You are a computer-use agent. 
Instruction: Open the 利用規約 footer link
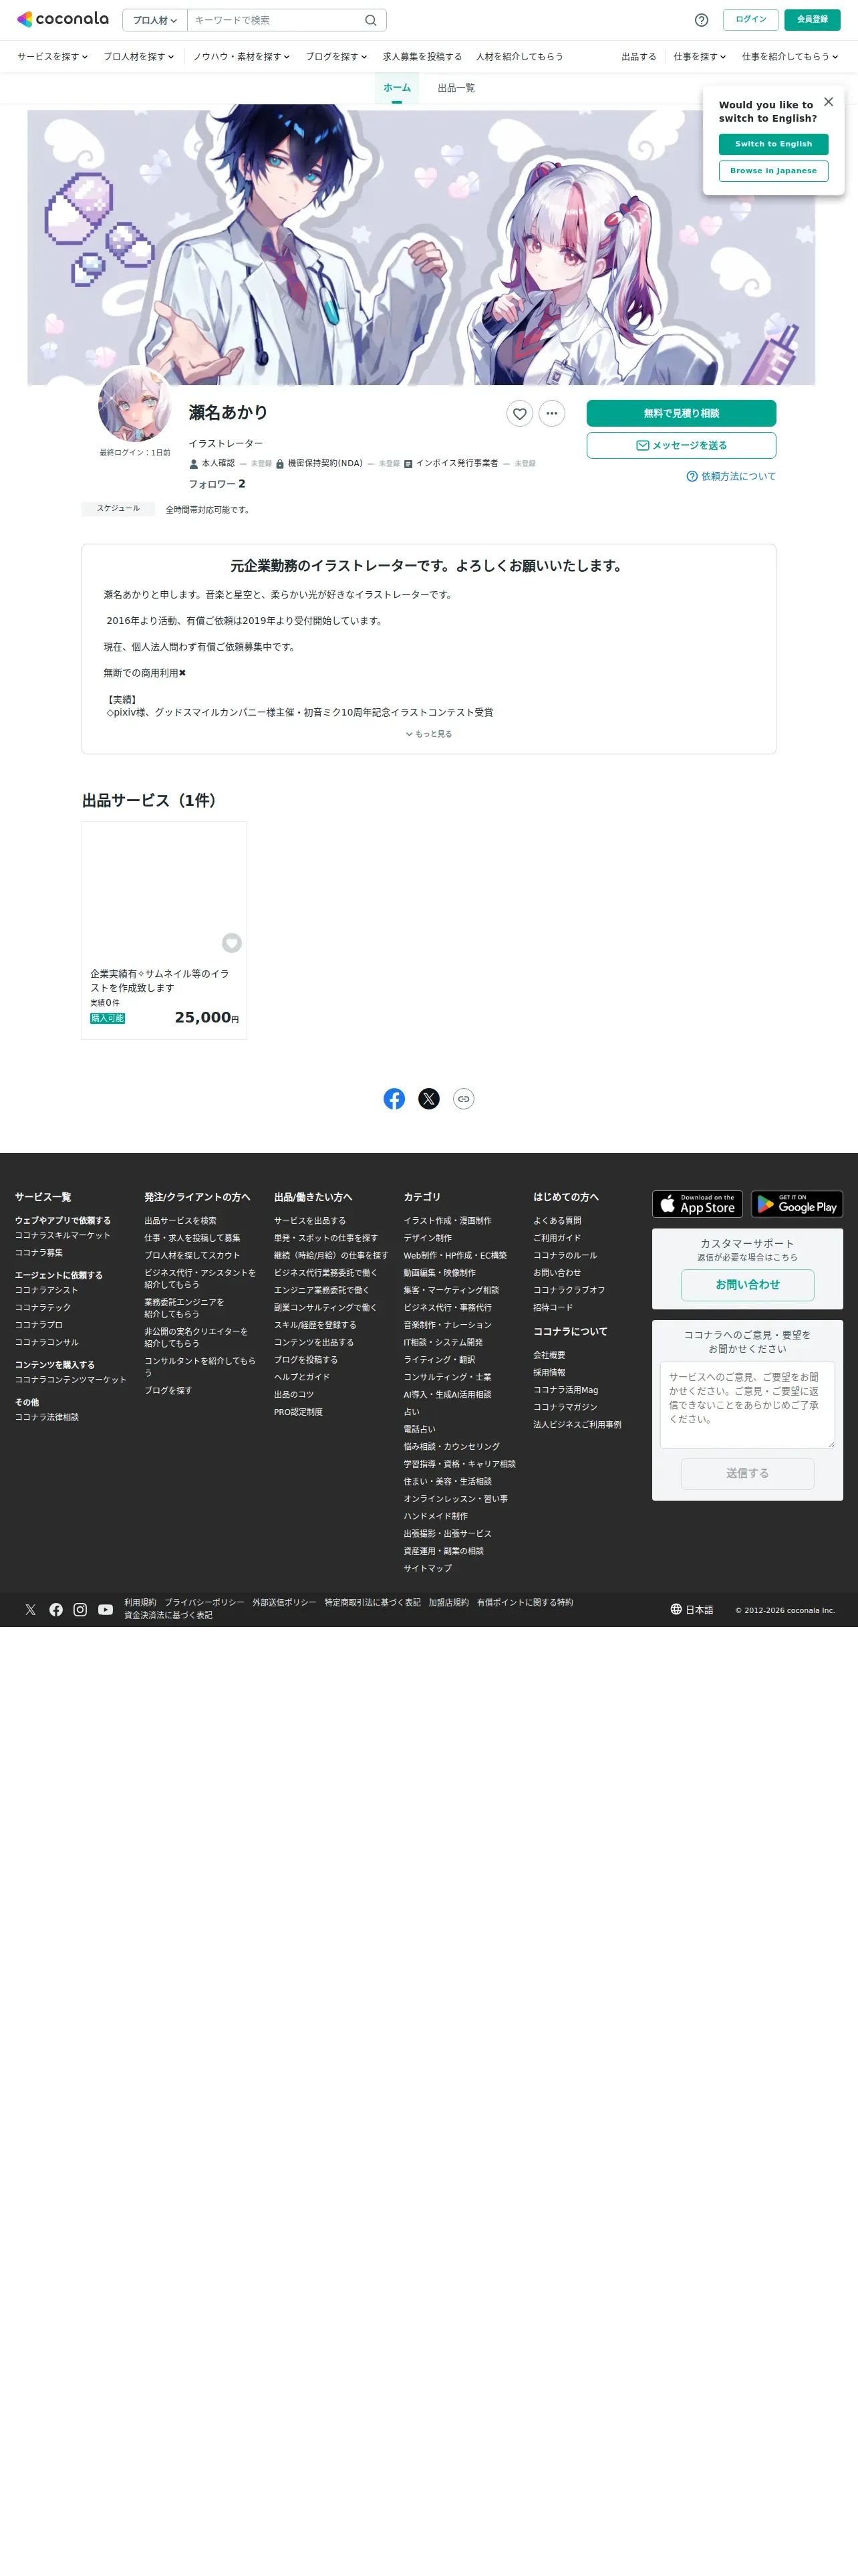click(140, 1603)
